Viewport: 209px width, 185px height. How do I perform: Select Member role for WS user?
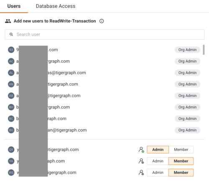pyautogui.click(x=181, y=172)
